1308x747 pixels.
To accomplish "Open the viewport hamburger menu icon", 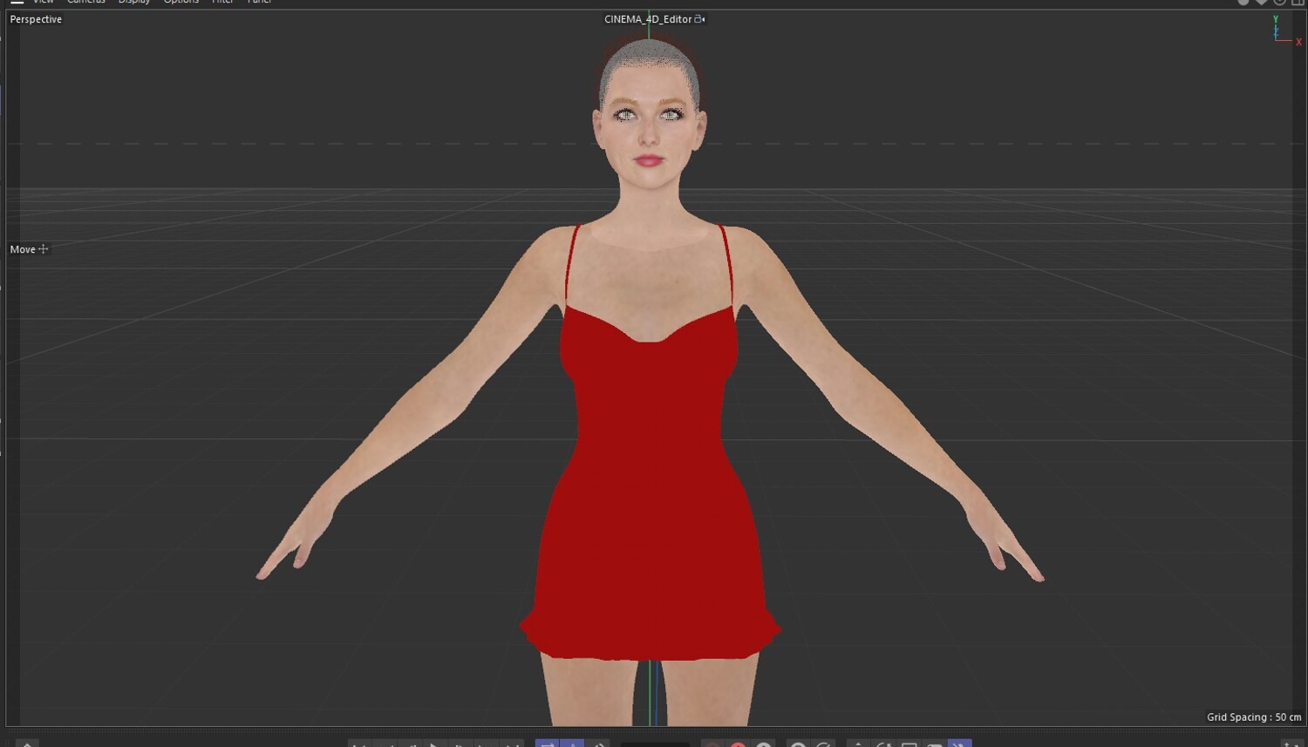I will pos(17,2).
